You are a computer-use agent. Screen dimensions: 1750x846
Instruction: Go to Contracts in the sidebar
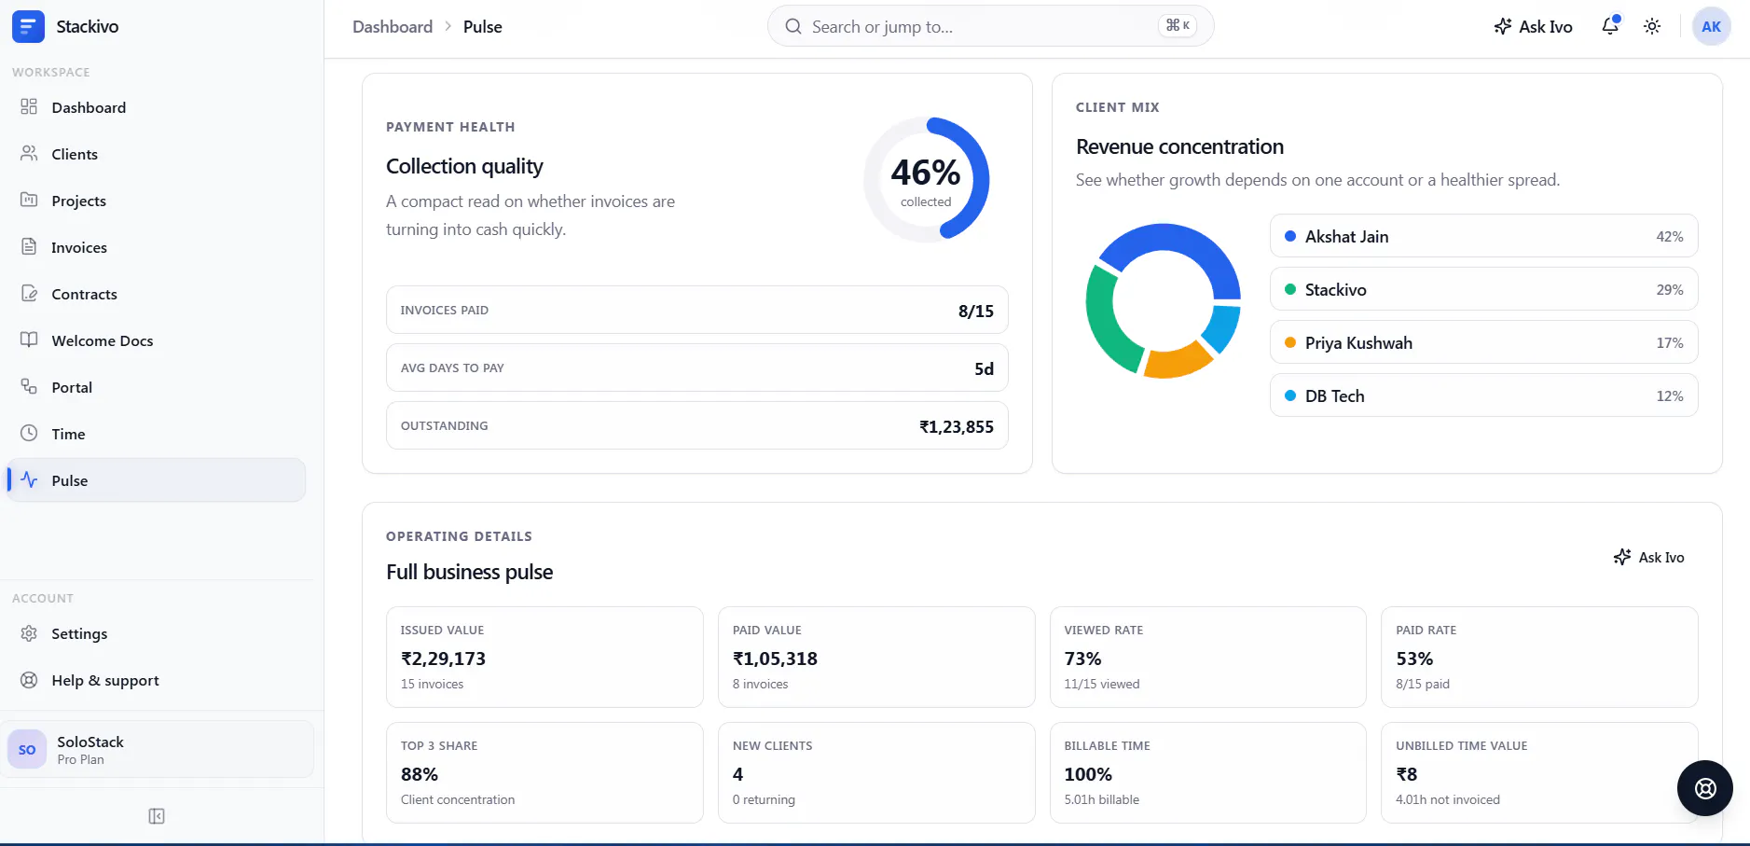(x=157, y=294)
